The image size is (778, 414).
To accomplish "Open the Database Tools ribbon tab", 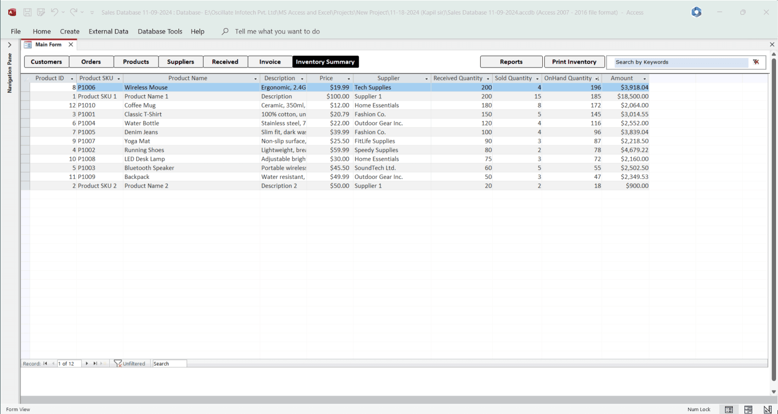I will [x=160, y=31].
